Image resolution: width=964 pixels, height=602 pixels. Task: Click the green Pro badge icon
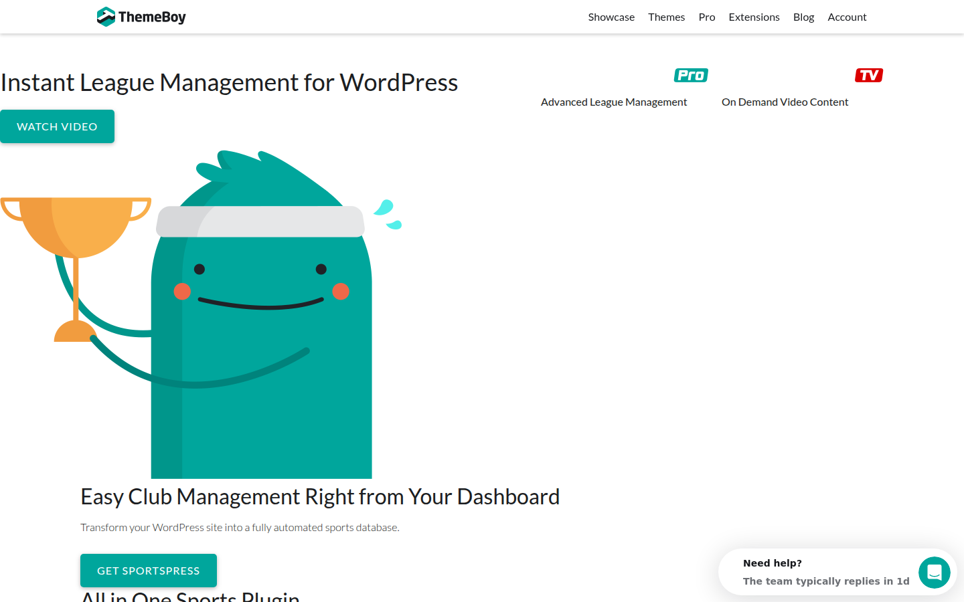[x=691, y=76]
